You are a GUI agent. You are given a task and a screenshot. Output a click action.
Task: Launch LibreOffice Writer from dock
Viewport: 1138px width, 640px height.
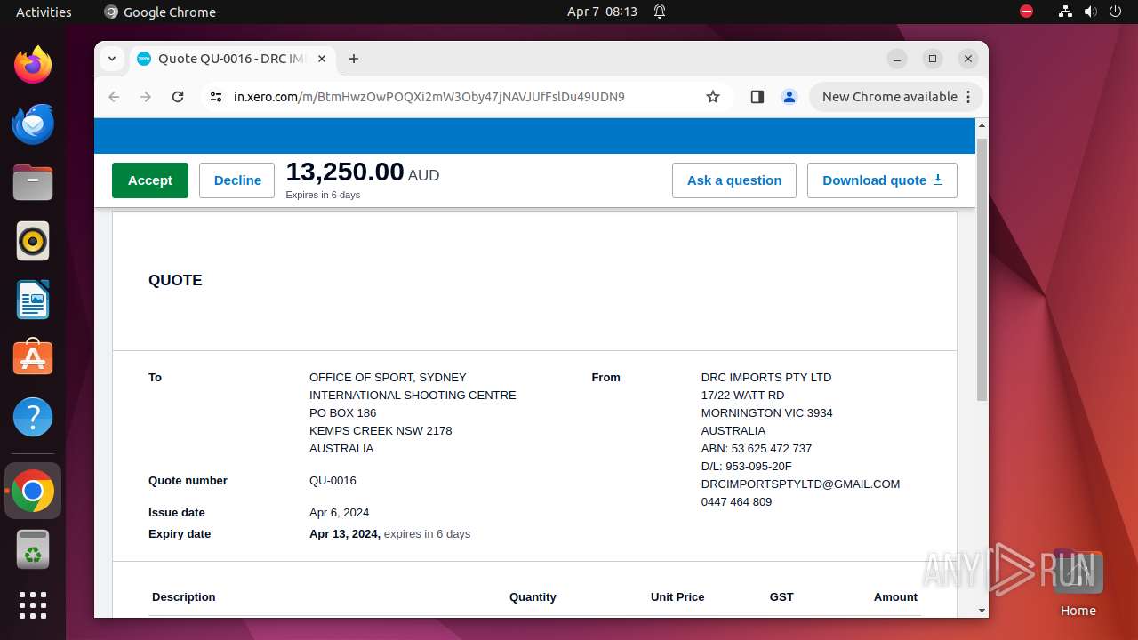click(33, 300)
